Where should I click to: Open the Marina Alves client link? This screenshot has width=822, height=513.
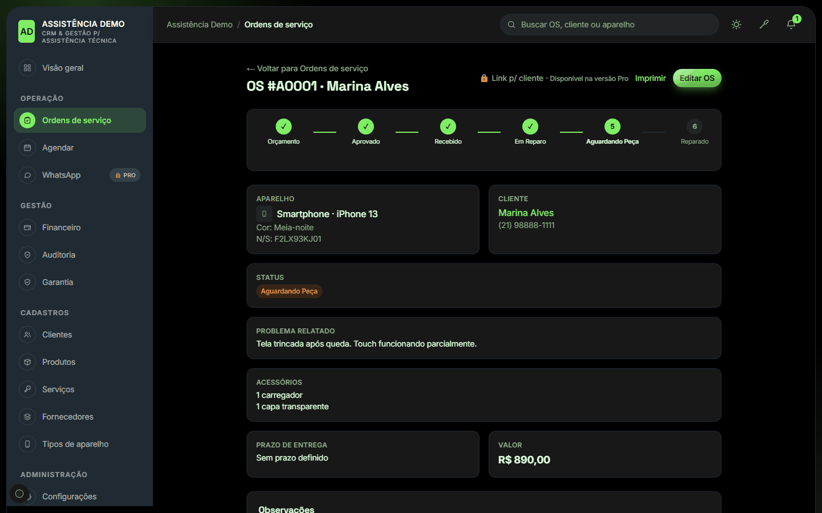click(x=526, y=213)
